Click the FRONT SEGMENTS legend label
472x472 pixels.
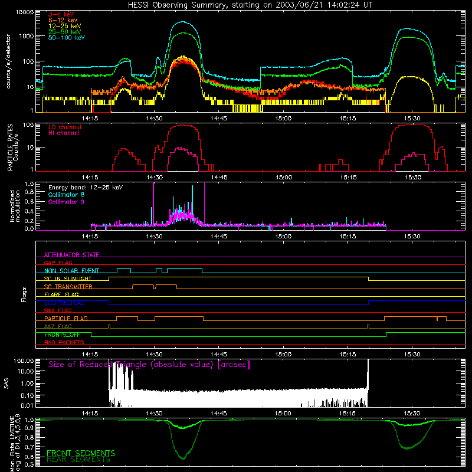click(81, 453)
